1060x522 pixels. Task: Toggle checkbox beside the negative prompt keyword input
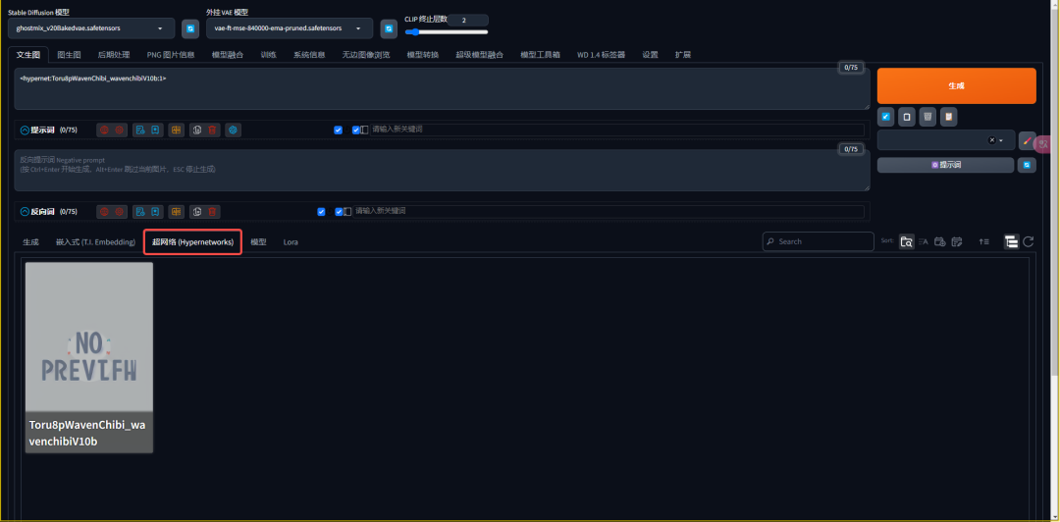point(340,211)
